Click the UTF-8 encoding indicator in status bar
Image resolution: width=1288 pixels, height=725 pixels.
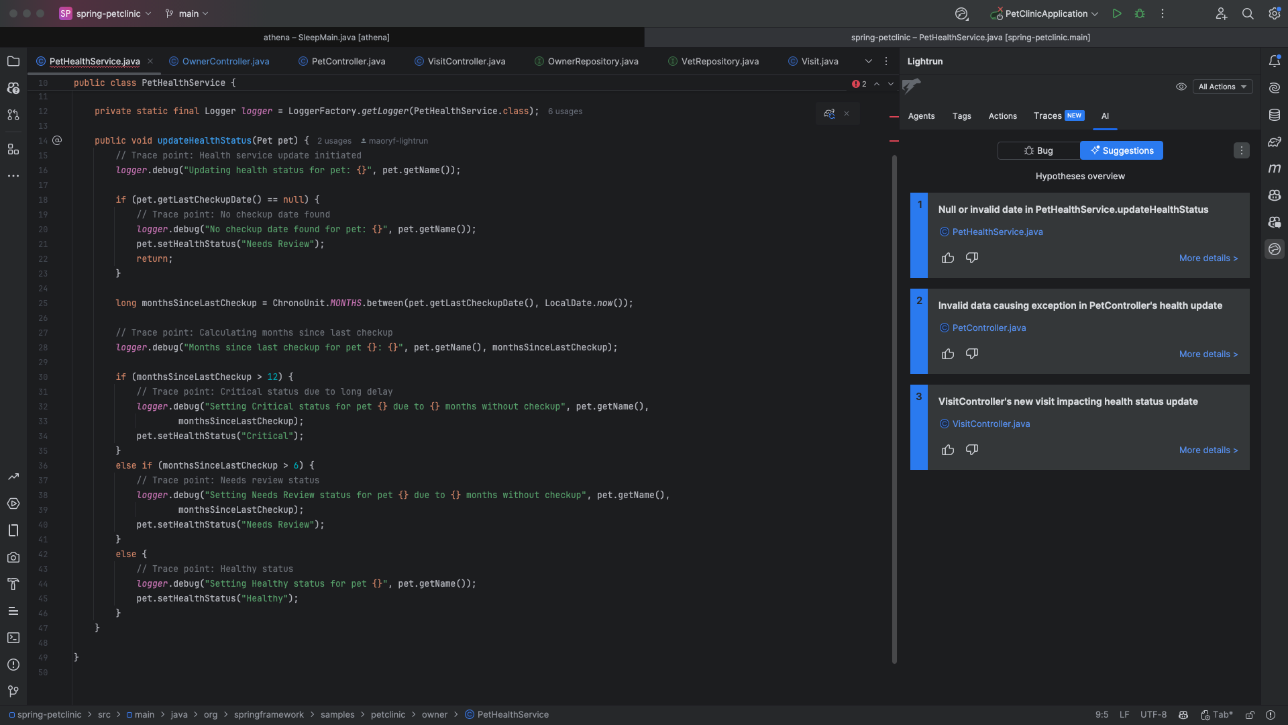tap(1153, 715)
